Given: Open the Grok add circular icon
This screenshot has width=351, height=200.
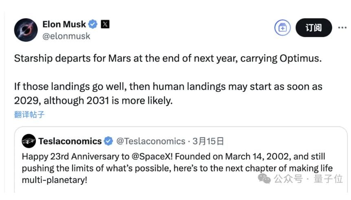Looking at the screenshot, I should [283, 28].
